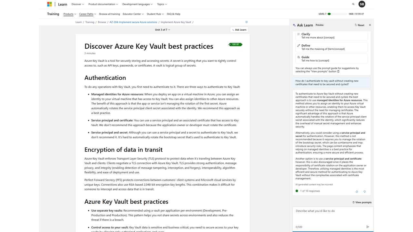Viewport: 413px width, 232px height.
Task: Click the Preview label badge
Action: coord(319,25)
